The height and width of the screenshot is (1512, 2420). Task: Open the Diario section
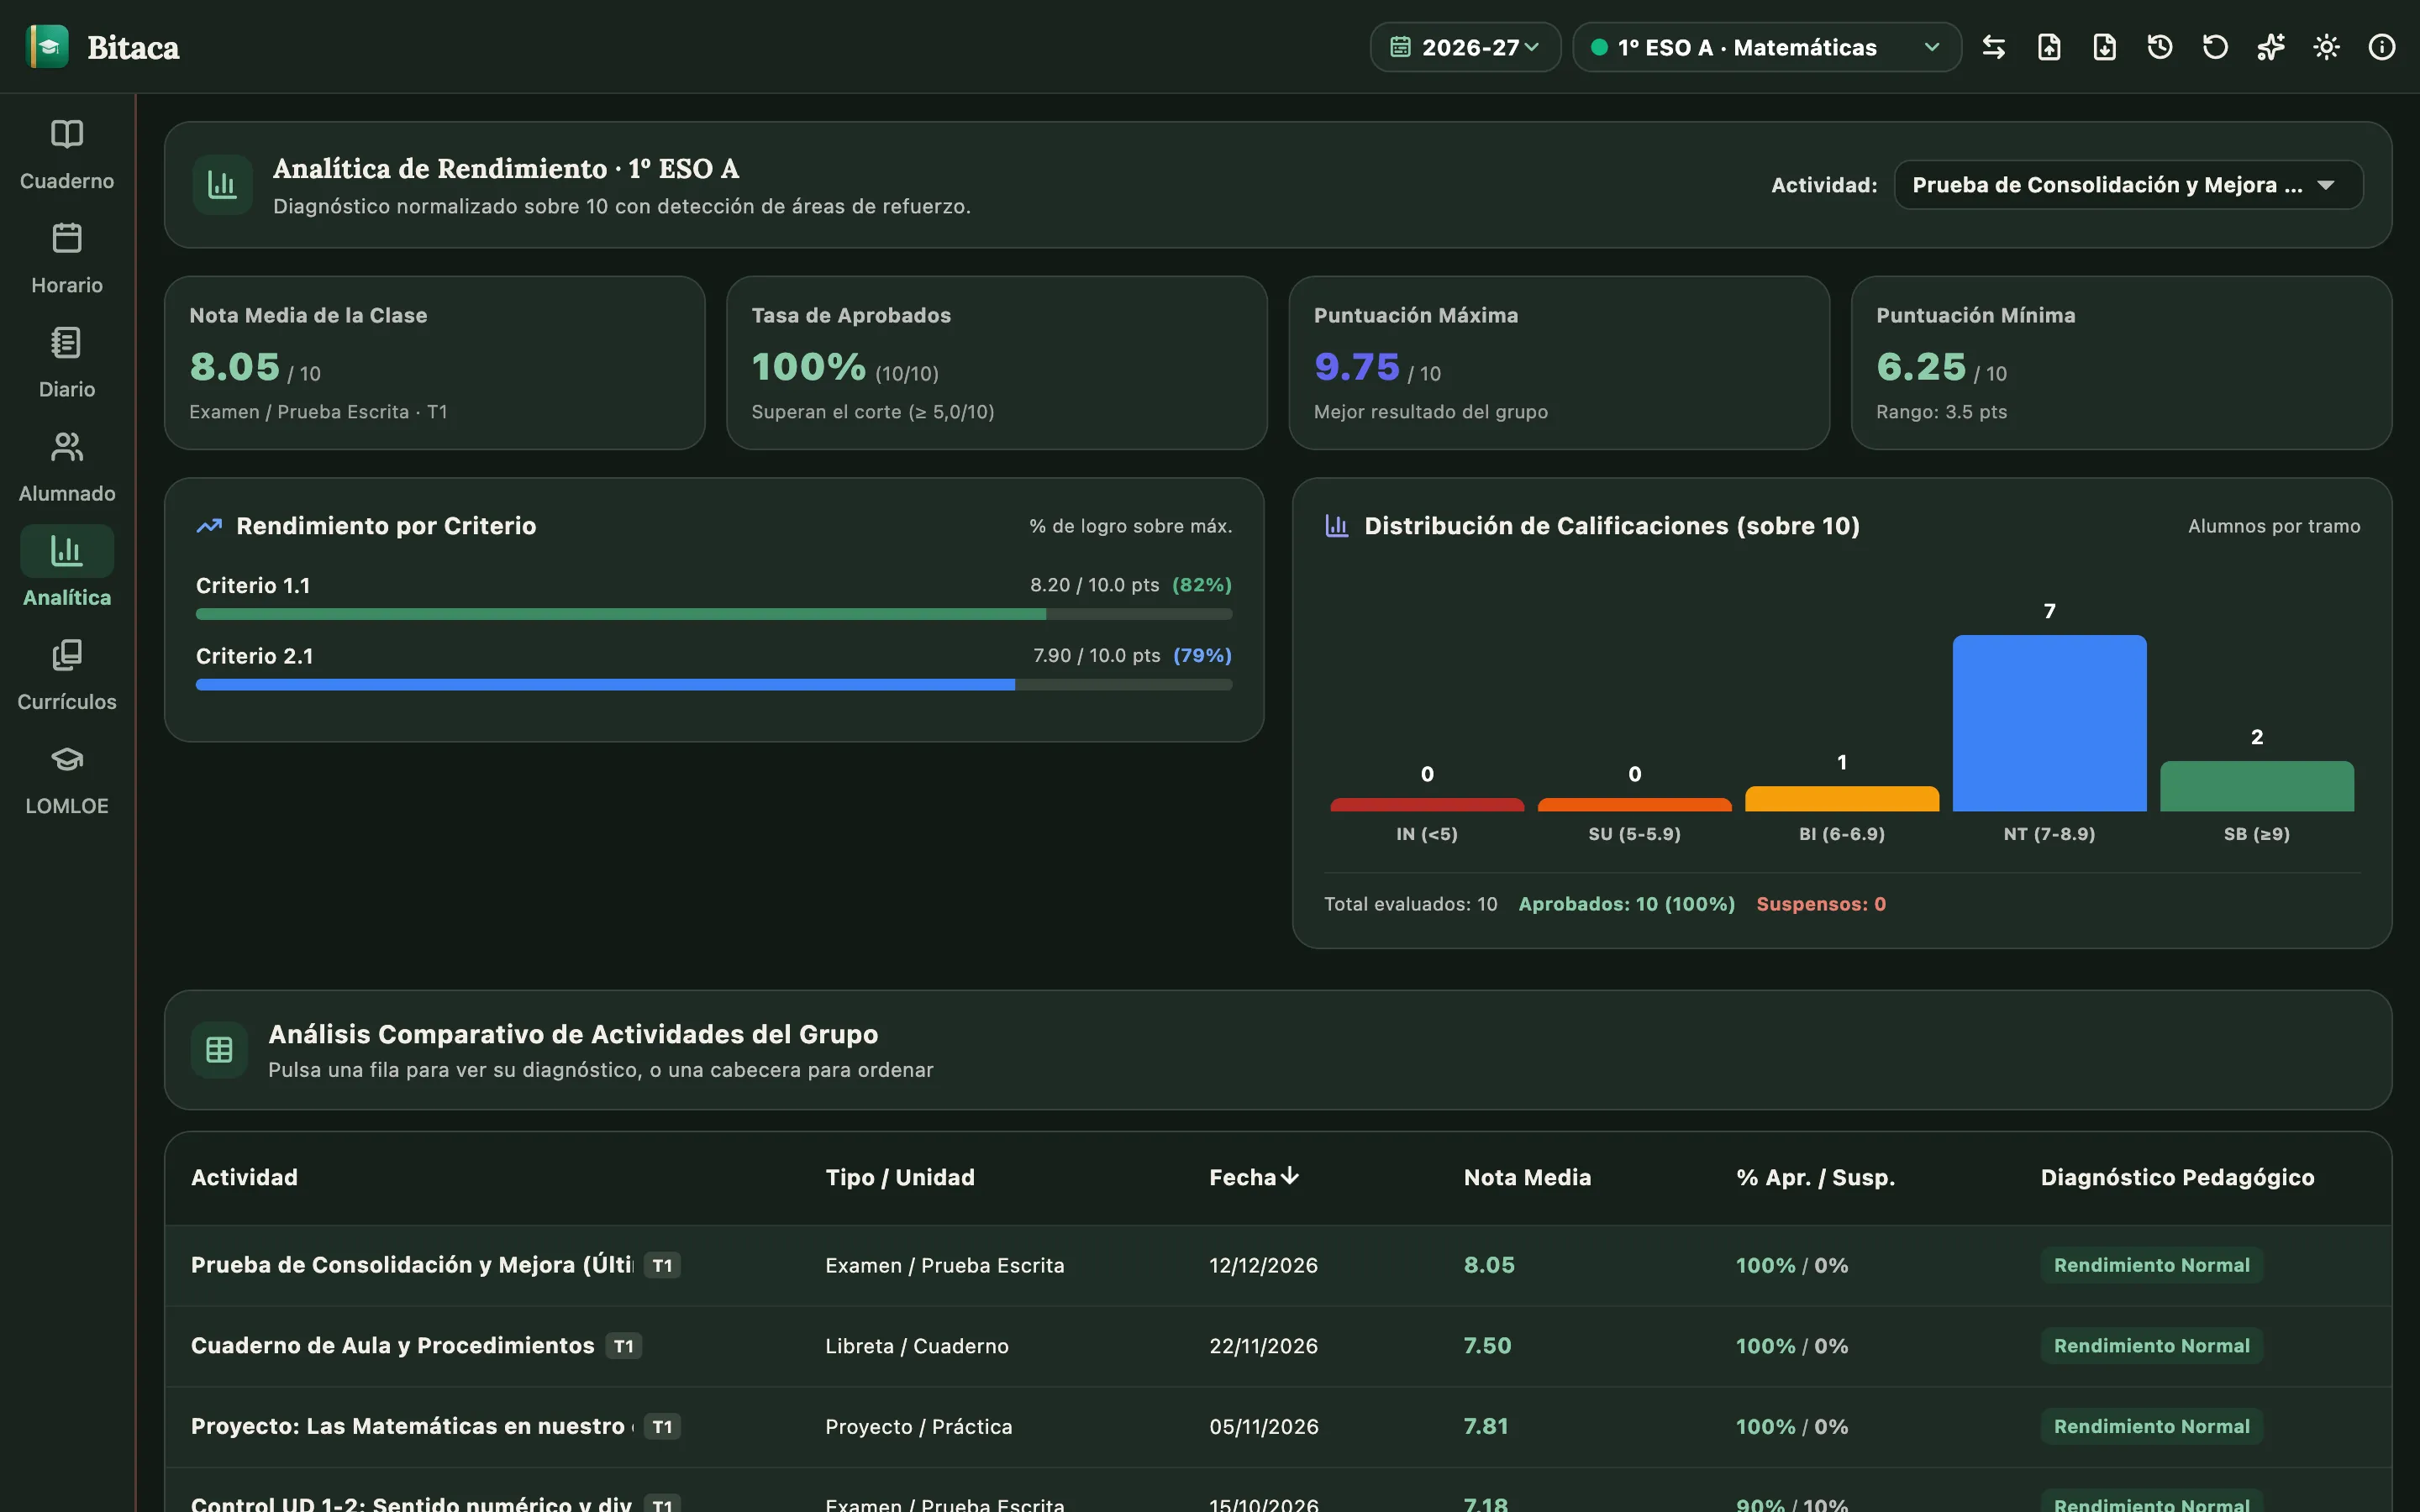[67, 363]
